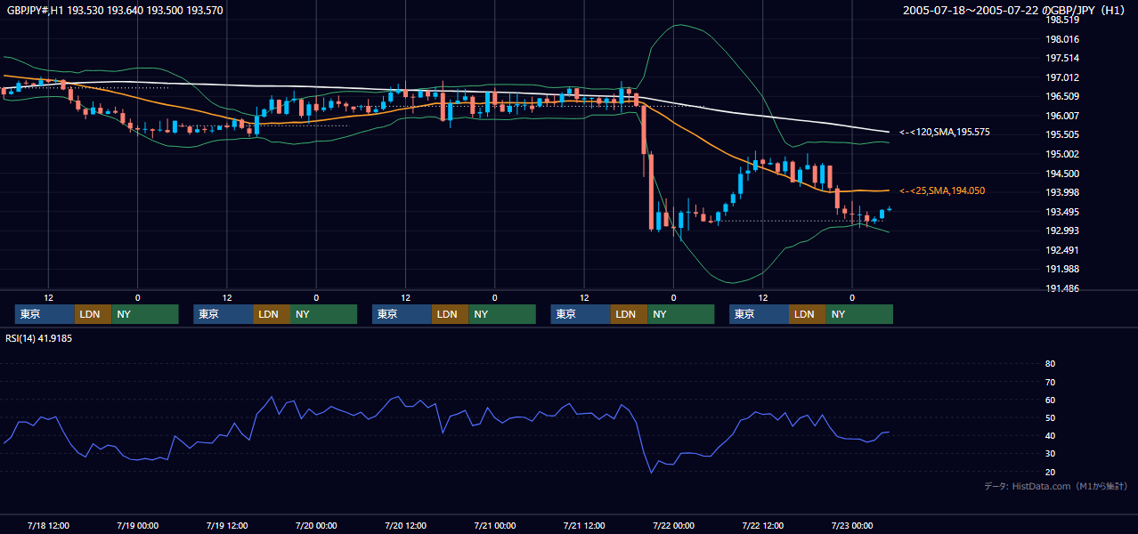Image resolution: width=1138 pixels, height=534 pixels.
Task: Select the first 東京 session block, leftmost set
Action: pyautogui.click(x=45, y=314)
